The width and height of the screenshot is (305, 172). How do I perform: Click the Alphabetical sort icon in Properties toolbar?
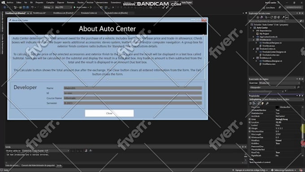click(x=254, y=103)
